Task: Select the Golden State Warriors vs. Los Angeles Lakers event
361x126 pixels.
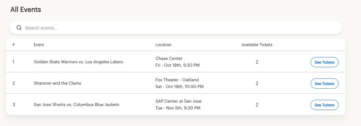Action: click(79, 62)
